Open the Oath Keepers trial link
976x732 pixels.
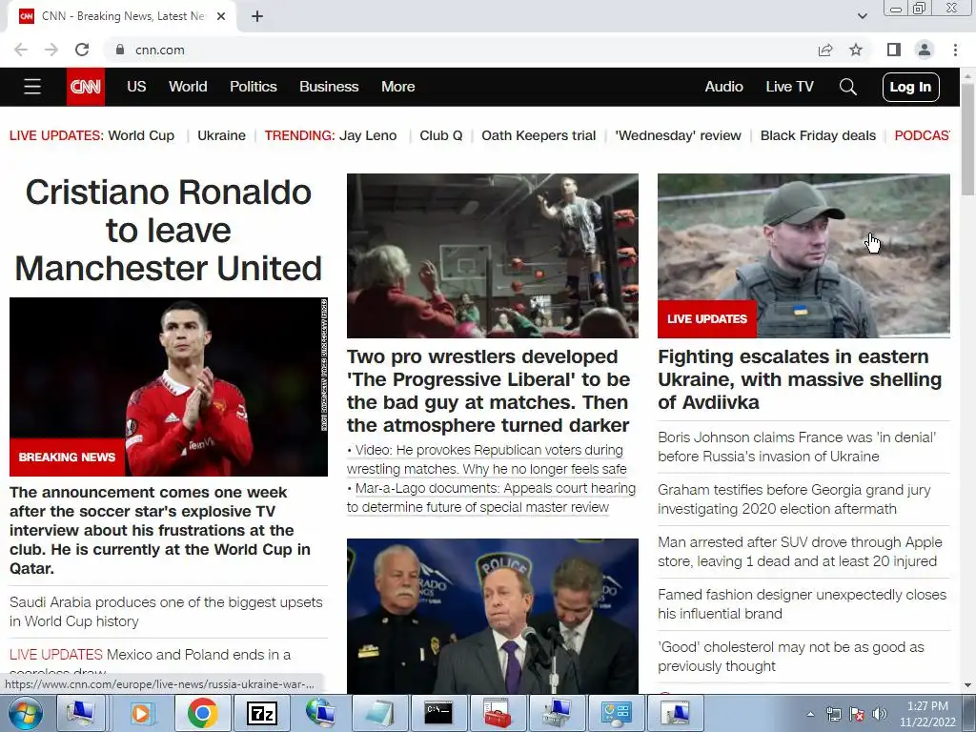[x=539, y=135]
